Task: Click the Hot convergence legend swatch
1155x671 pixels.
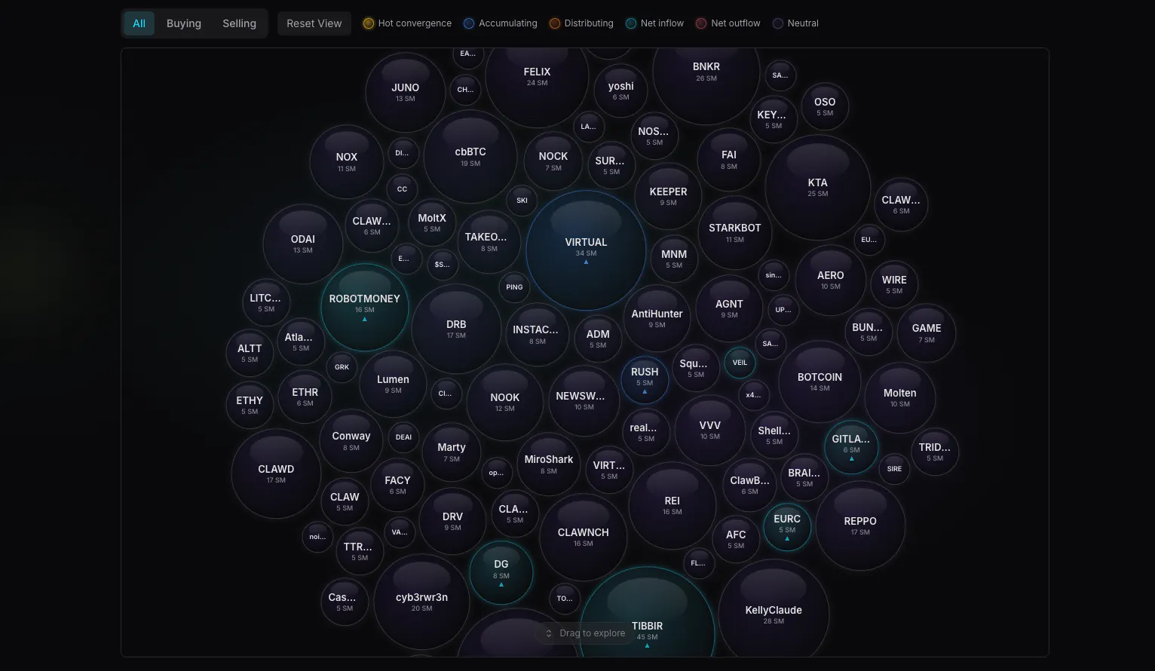Action: [369, 23]
